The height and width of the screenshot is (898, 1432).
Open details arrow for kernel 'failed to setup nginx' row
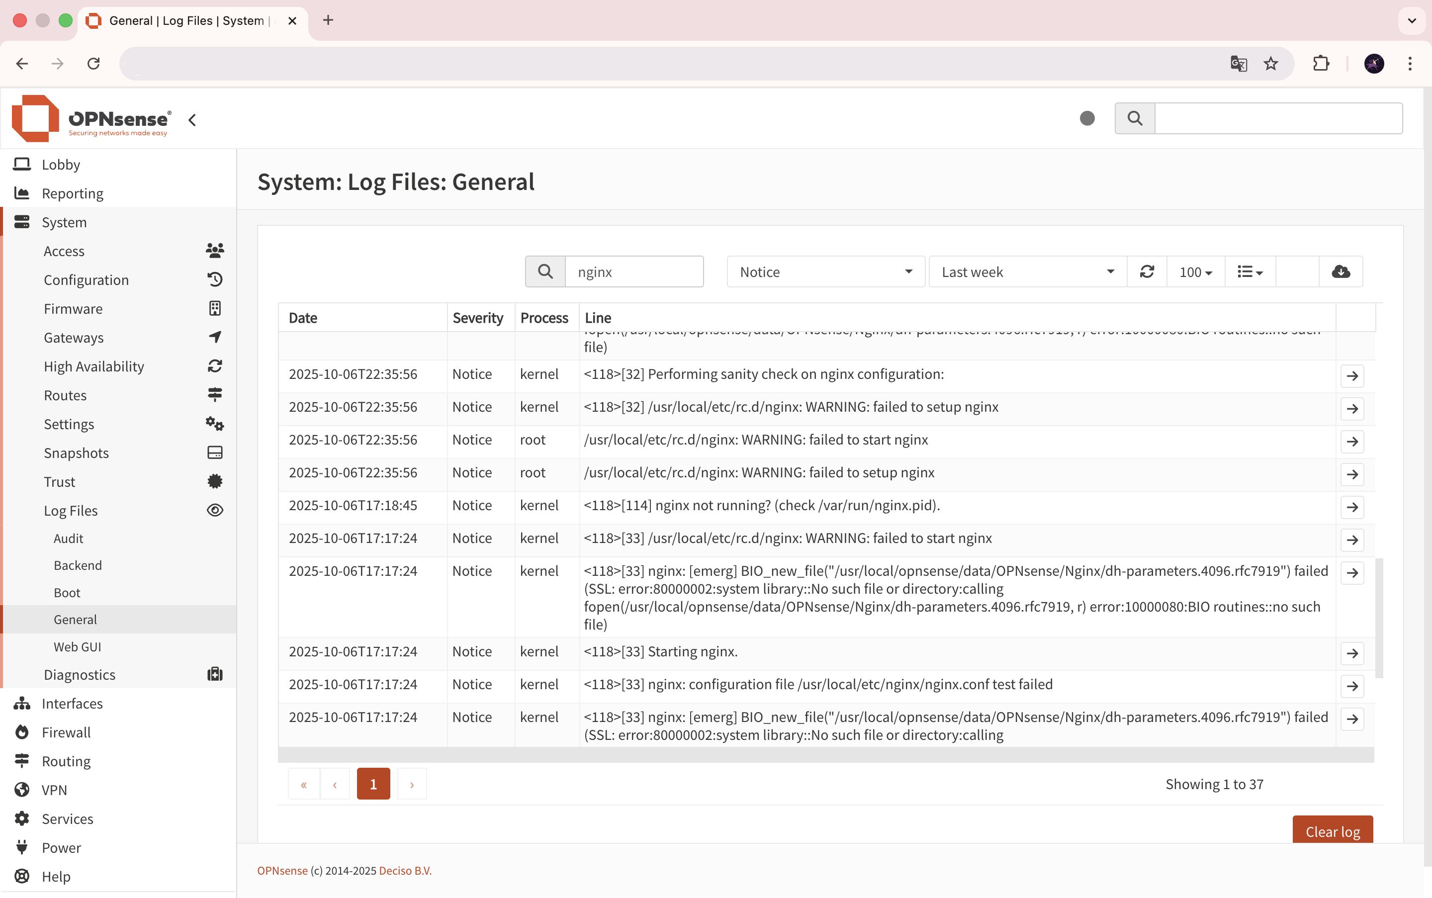(1352, 409)
